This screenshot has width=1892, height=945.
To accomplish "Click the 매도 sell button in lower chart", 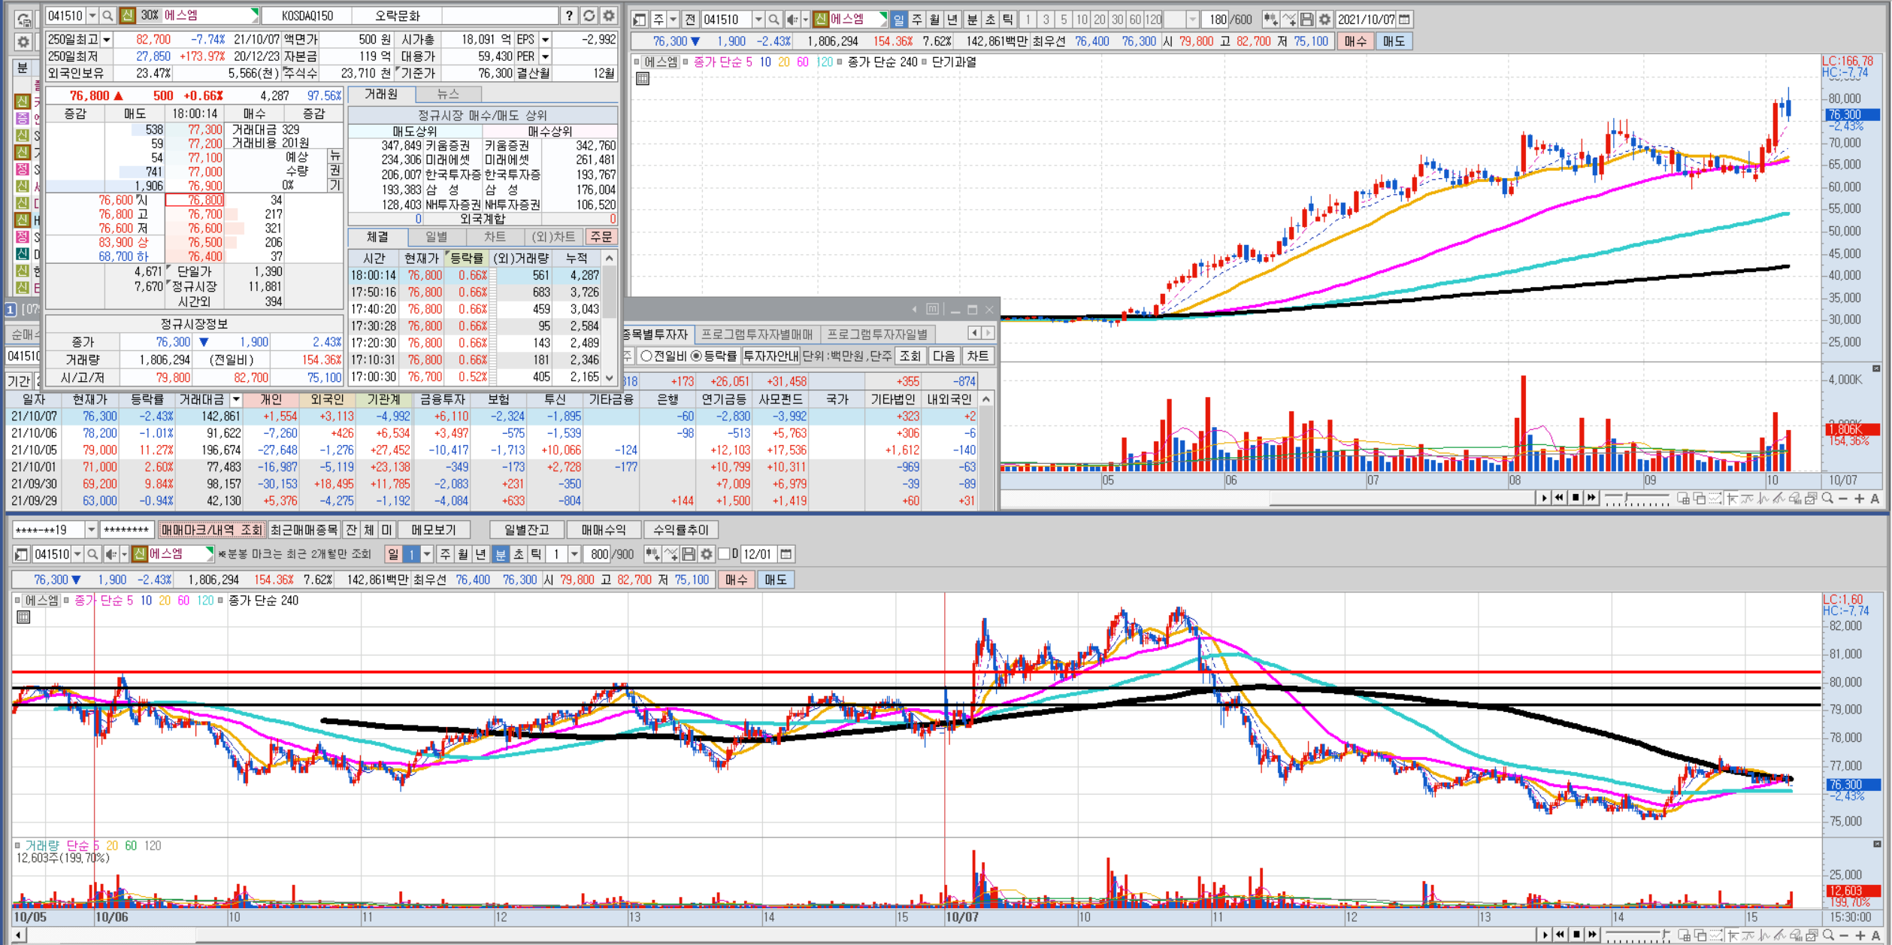I will pyautogui.click(x=775, y=580).
